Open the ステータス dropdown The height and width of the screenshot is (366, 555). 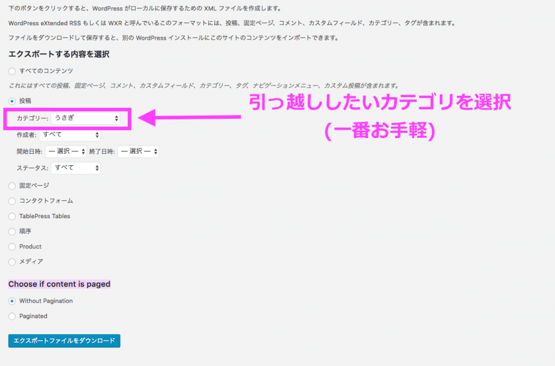tap(75, 168)
